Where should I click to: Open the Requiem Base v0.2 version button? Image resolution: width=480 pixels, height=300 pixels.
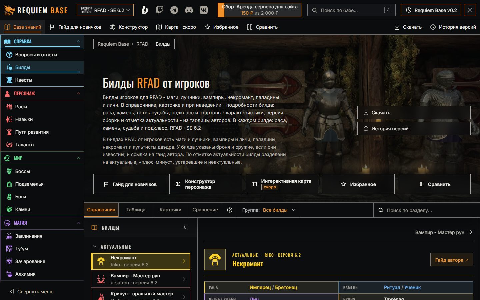(431, 10)
